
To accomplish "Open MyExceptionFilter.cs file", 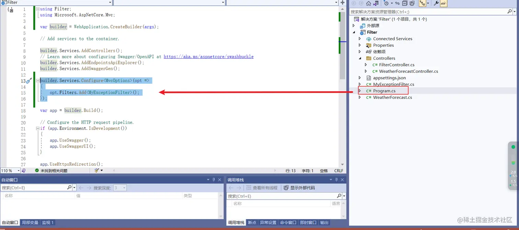I will 394,84.
